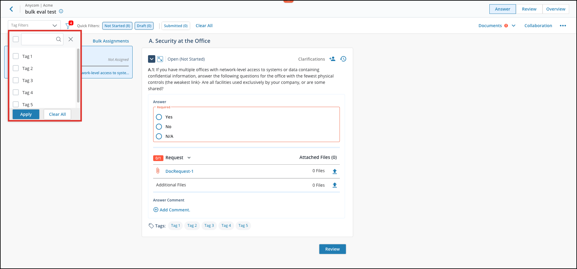Click the Tag 2 chip under Tags
Screen dimensions: 577x269
[x=192, y=226]
